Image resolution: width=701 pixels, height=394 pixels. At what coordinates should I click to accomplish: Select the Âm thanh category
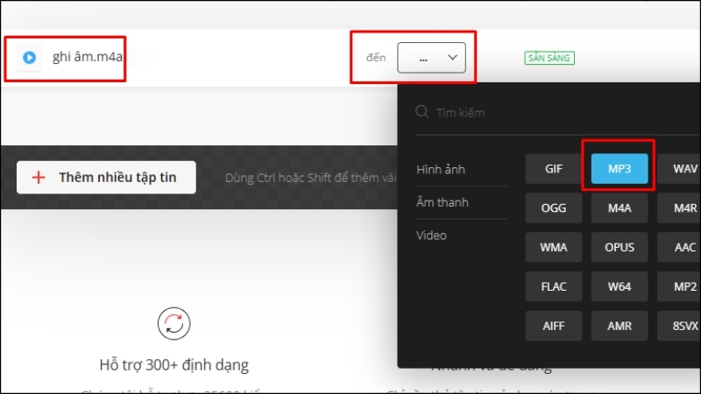(443, 202)
